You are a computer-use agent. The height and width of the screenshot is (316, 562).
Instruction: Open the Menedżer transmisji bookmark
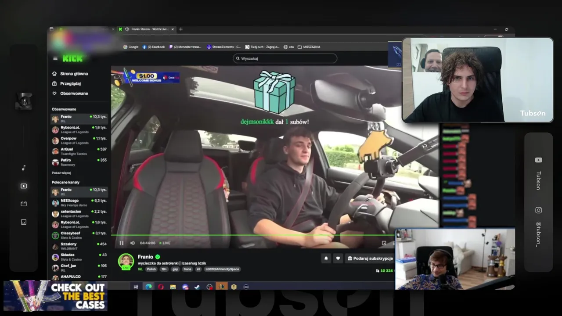(x=185, y=47)
